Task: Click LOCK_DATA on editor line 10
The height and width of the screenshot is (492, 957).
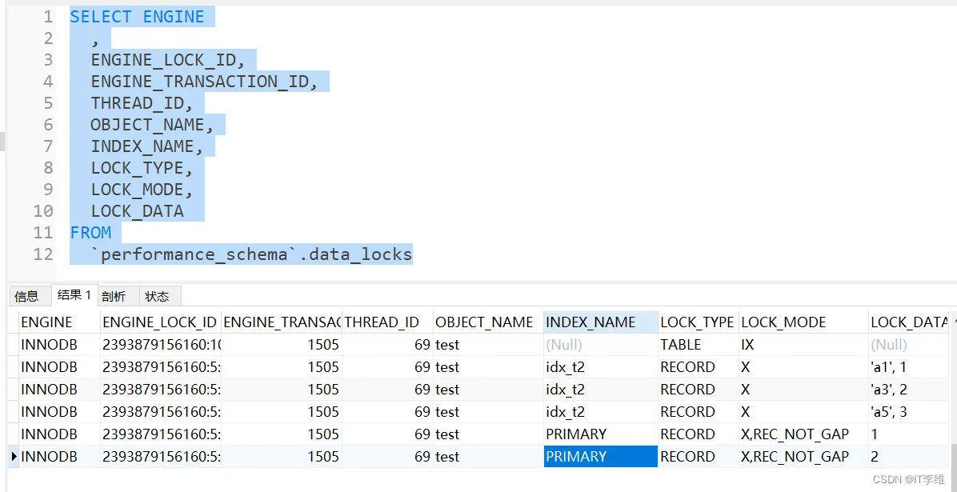Action: (138, 211)
